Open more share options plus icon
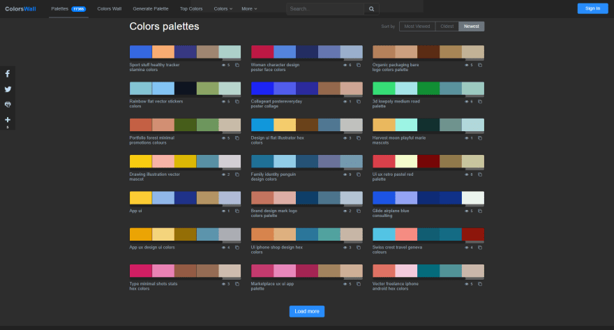614x330 pixels. (8, 120)
